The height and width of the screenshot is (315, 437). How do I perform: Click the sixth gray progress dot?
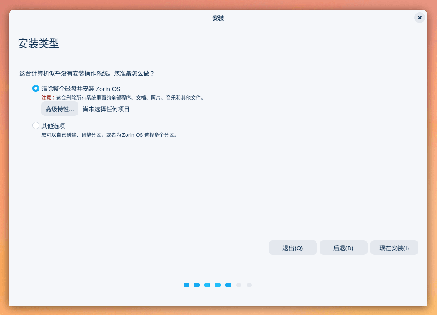coord(238,285)
